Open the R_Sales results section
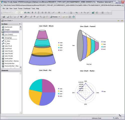This screenshot has height=120, width=125. (7, 44)
